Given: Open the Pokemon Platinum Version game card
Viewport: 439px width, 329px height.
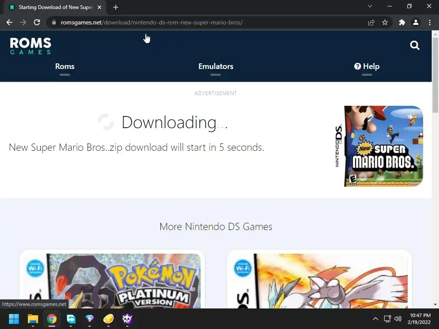Looking at the screenshot, I should (112, 279).
